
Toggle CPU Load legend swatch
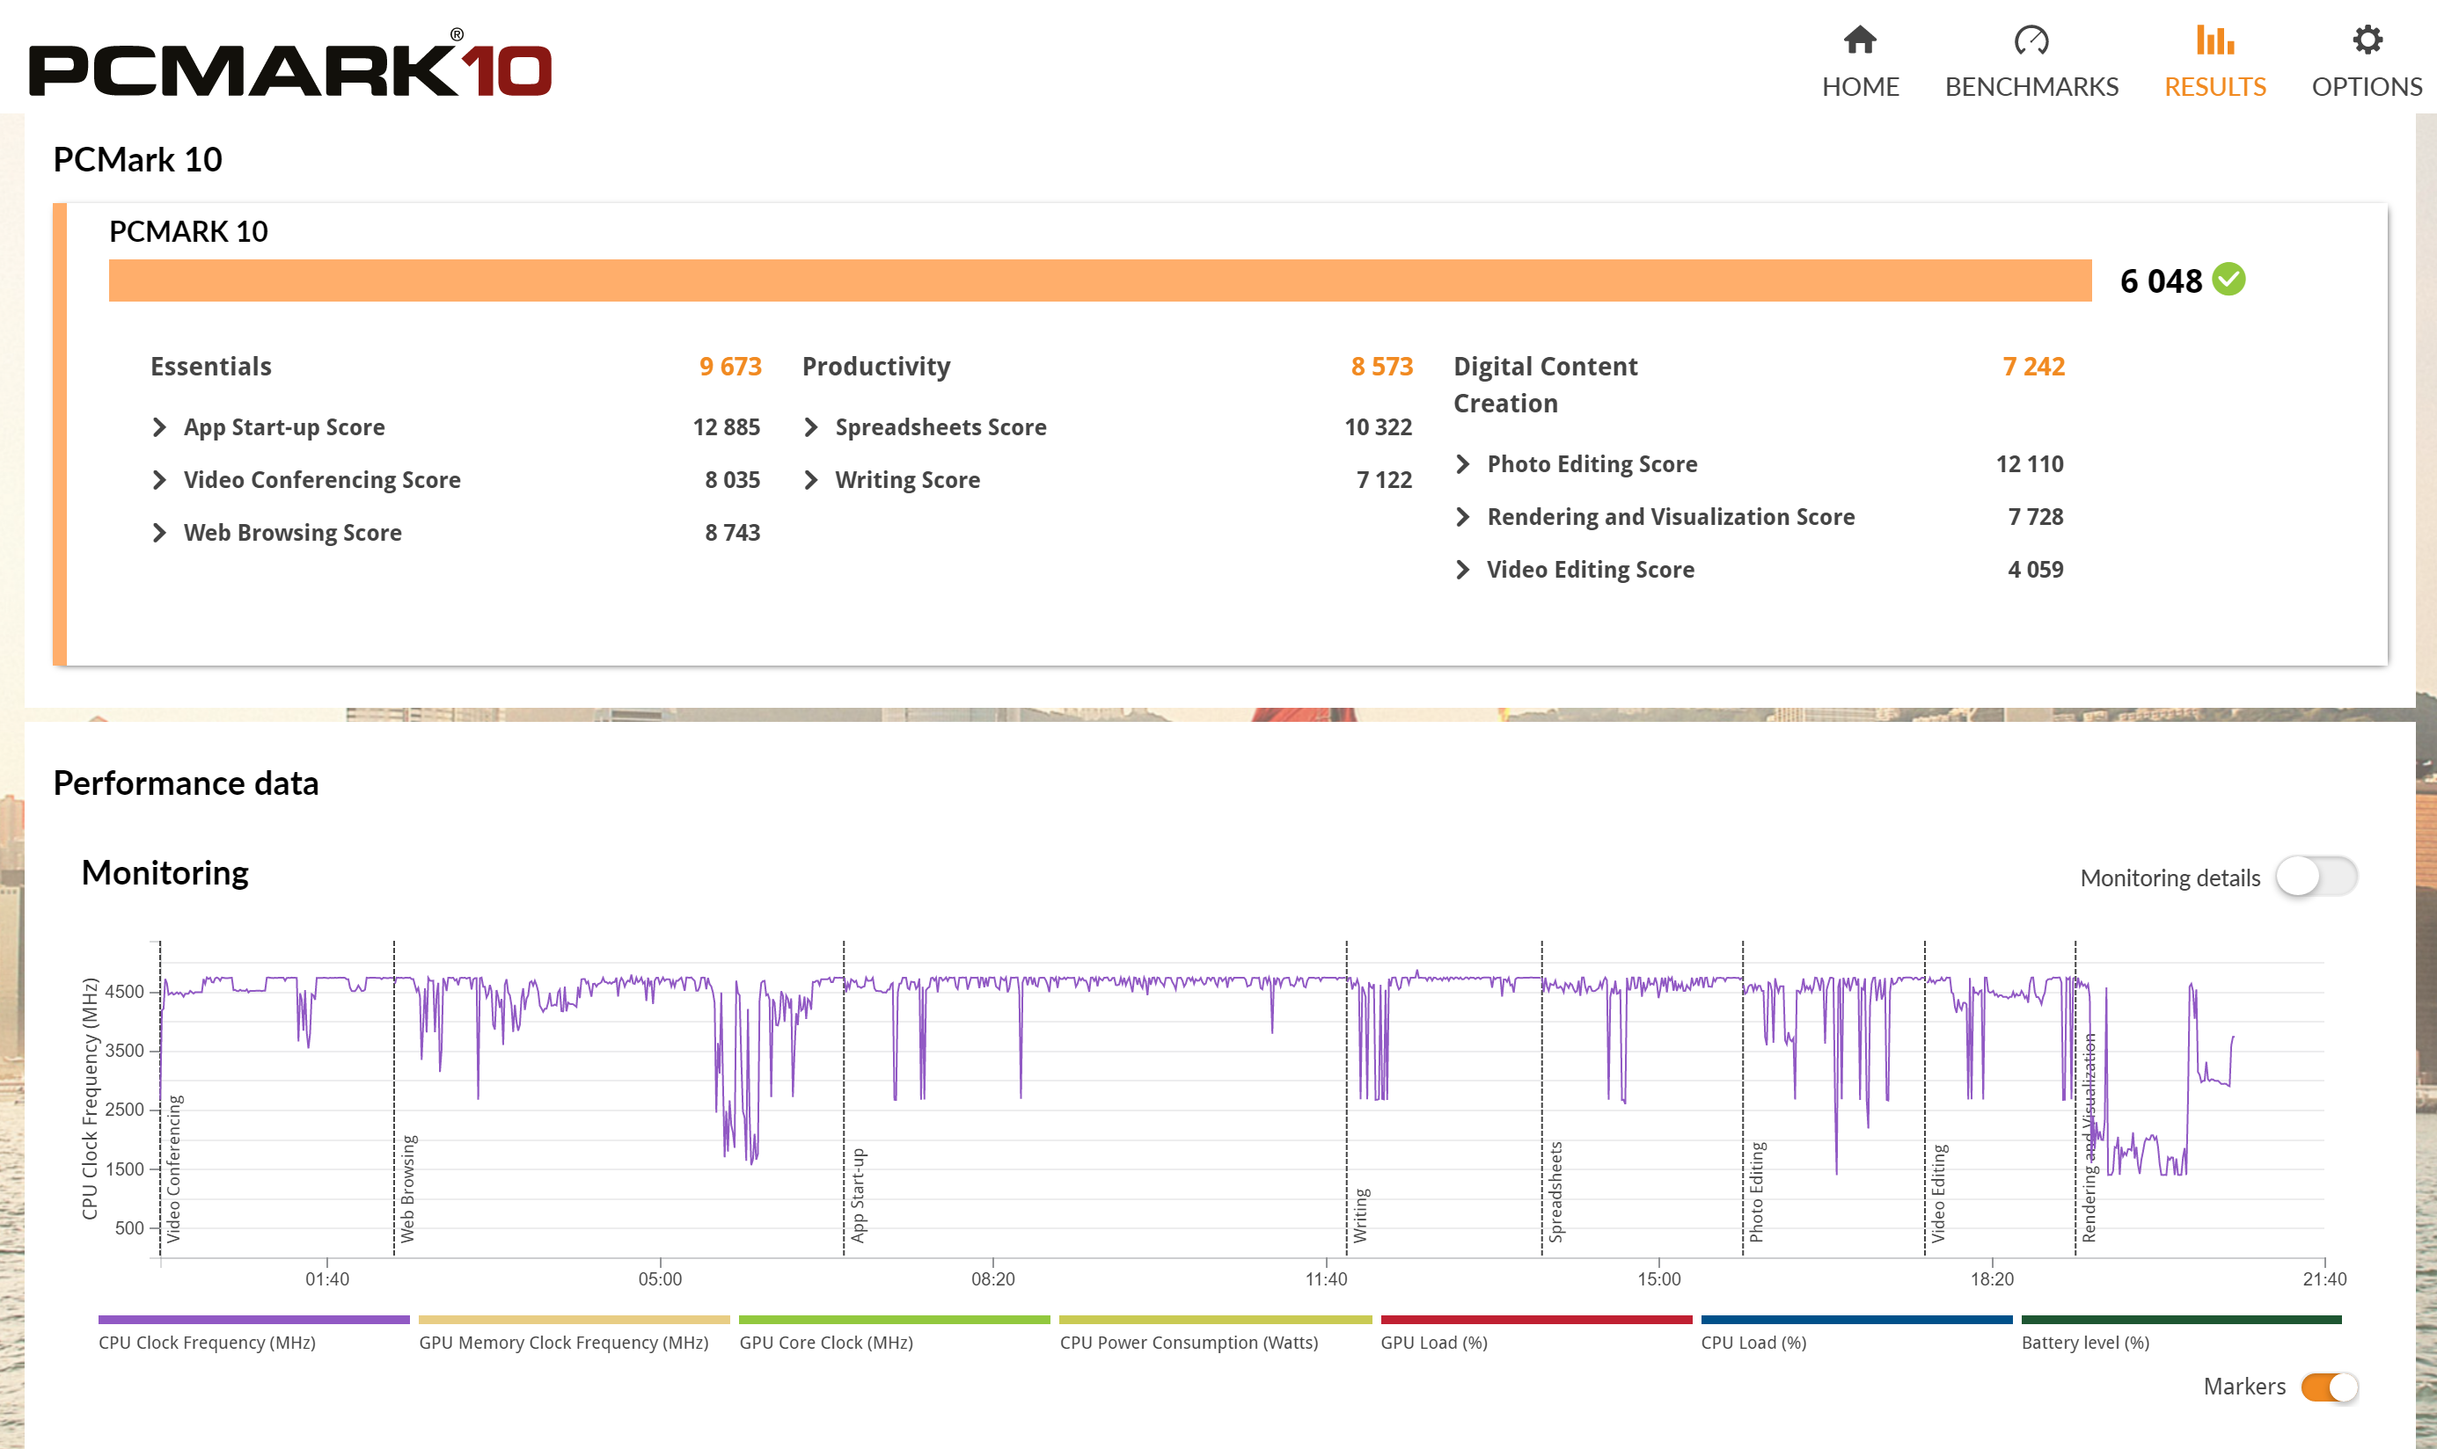1857,1319
